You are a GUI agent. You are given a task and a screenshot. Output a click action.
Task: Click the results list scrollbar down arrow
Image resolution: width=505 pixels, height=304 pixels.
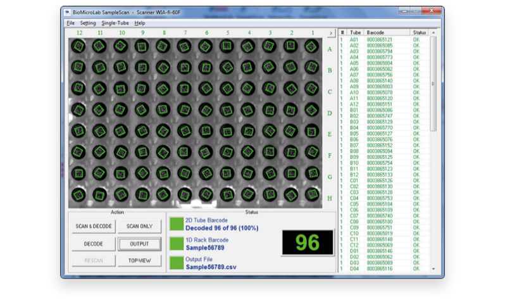click(433, 269)
